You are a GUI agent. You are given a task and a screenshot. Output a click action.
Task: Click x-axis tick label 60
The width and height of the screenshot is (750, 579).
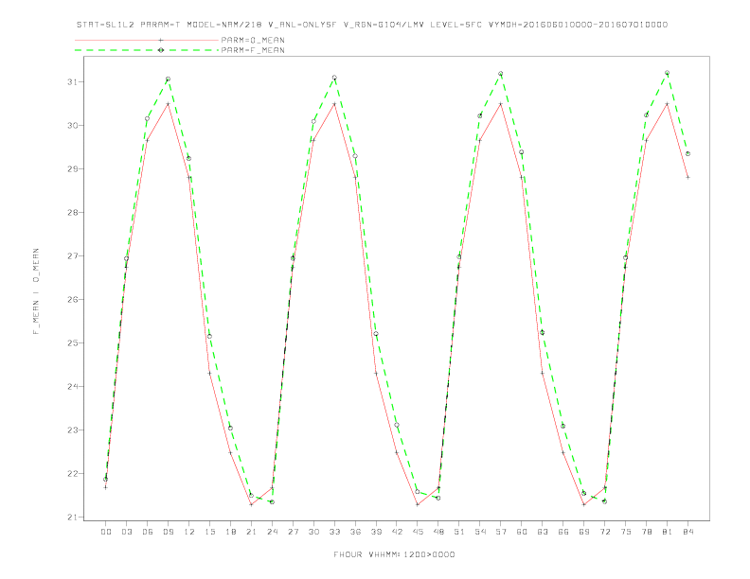click(x=522, y=532)
